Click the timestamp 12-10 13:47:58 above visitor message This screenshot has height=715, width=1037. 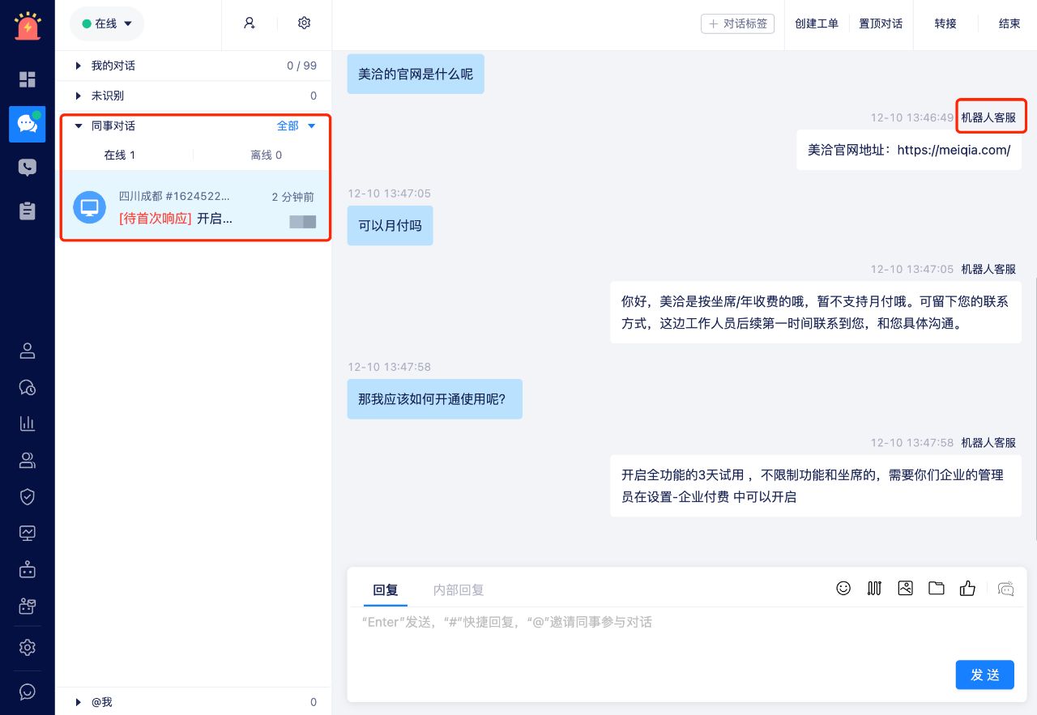click(x=389, y=367)
